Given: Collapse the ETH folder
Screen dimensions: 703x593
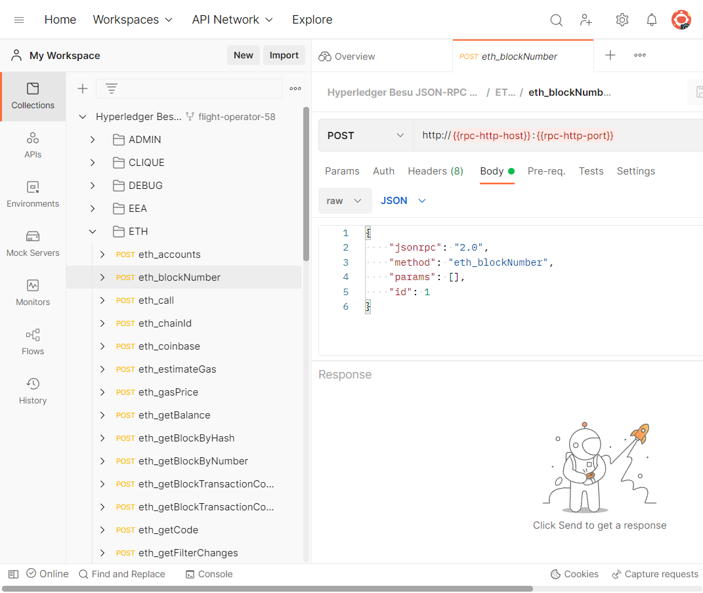Looking at the screenshot, I should pos(93,232).
